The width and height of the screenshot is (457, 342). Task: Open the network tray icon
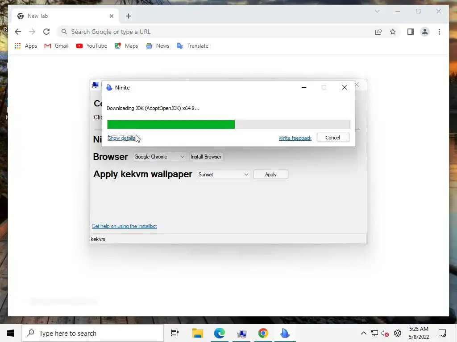click(x=374, y=333)
